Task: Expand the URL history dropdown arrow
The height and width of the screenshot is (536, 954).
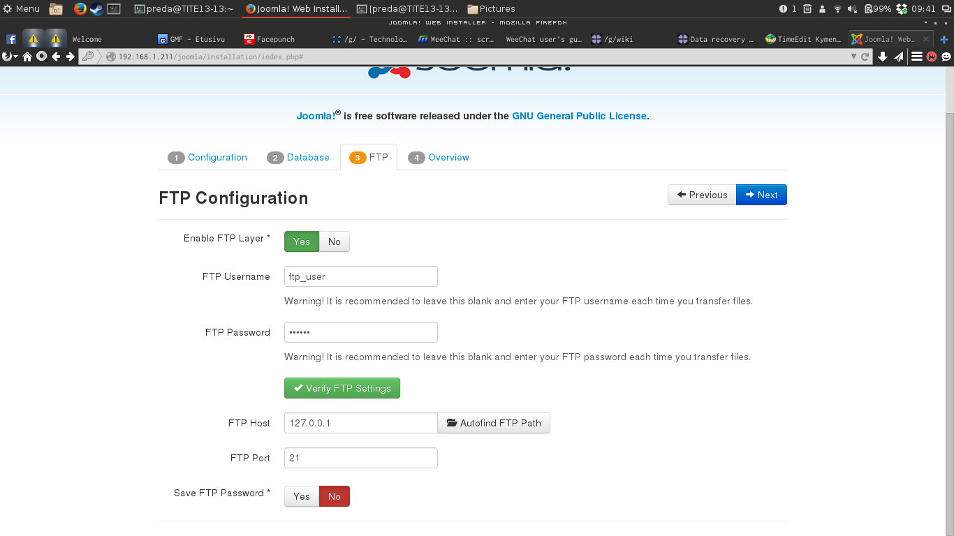Action: 853,57
